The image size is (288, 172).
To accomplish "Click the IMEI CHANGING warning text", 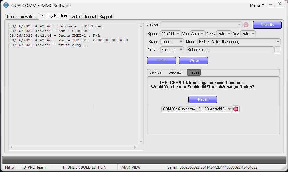I will (x=203, y=85).
